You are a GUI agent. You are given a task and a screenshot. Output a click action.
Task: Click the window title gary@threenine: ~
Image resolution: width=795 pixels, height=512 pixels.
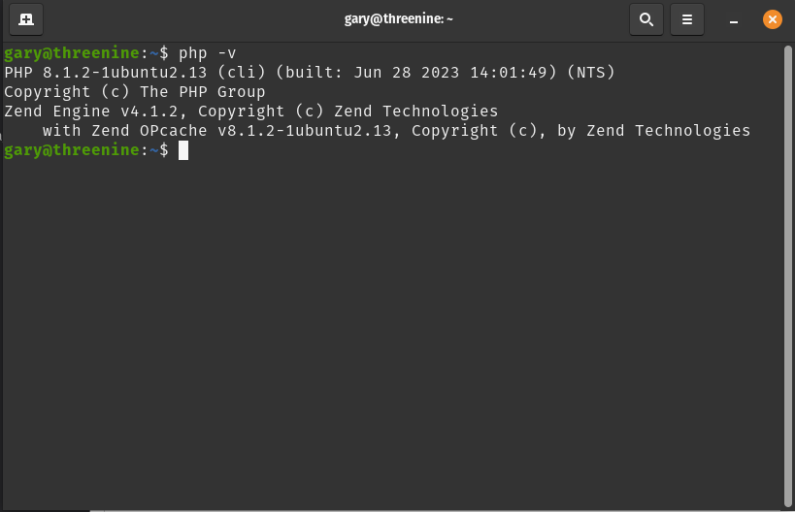399,18
